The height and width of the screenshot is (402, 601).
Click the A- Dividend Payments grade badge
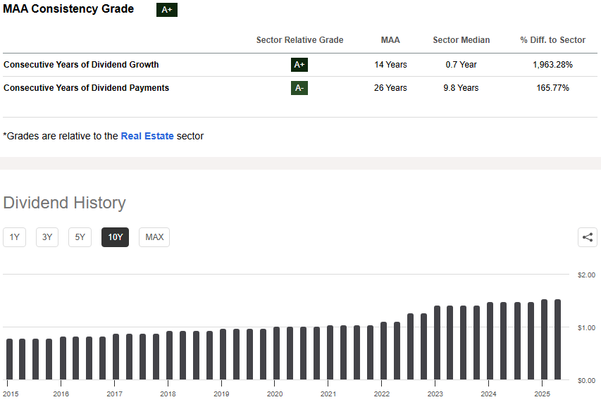299,88
